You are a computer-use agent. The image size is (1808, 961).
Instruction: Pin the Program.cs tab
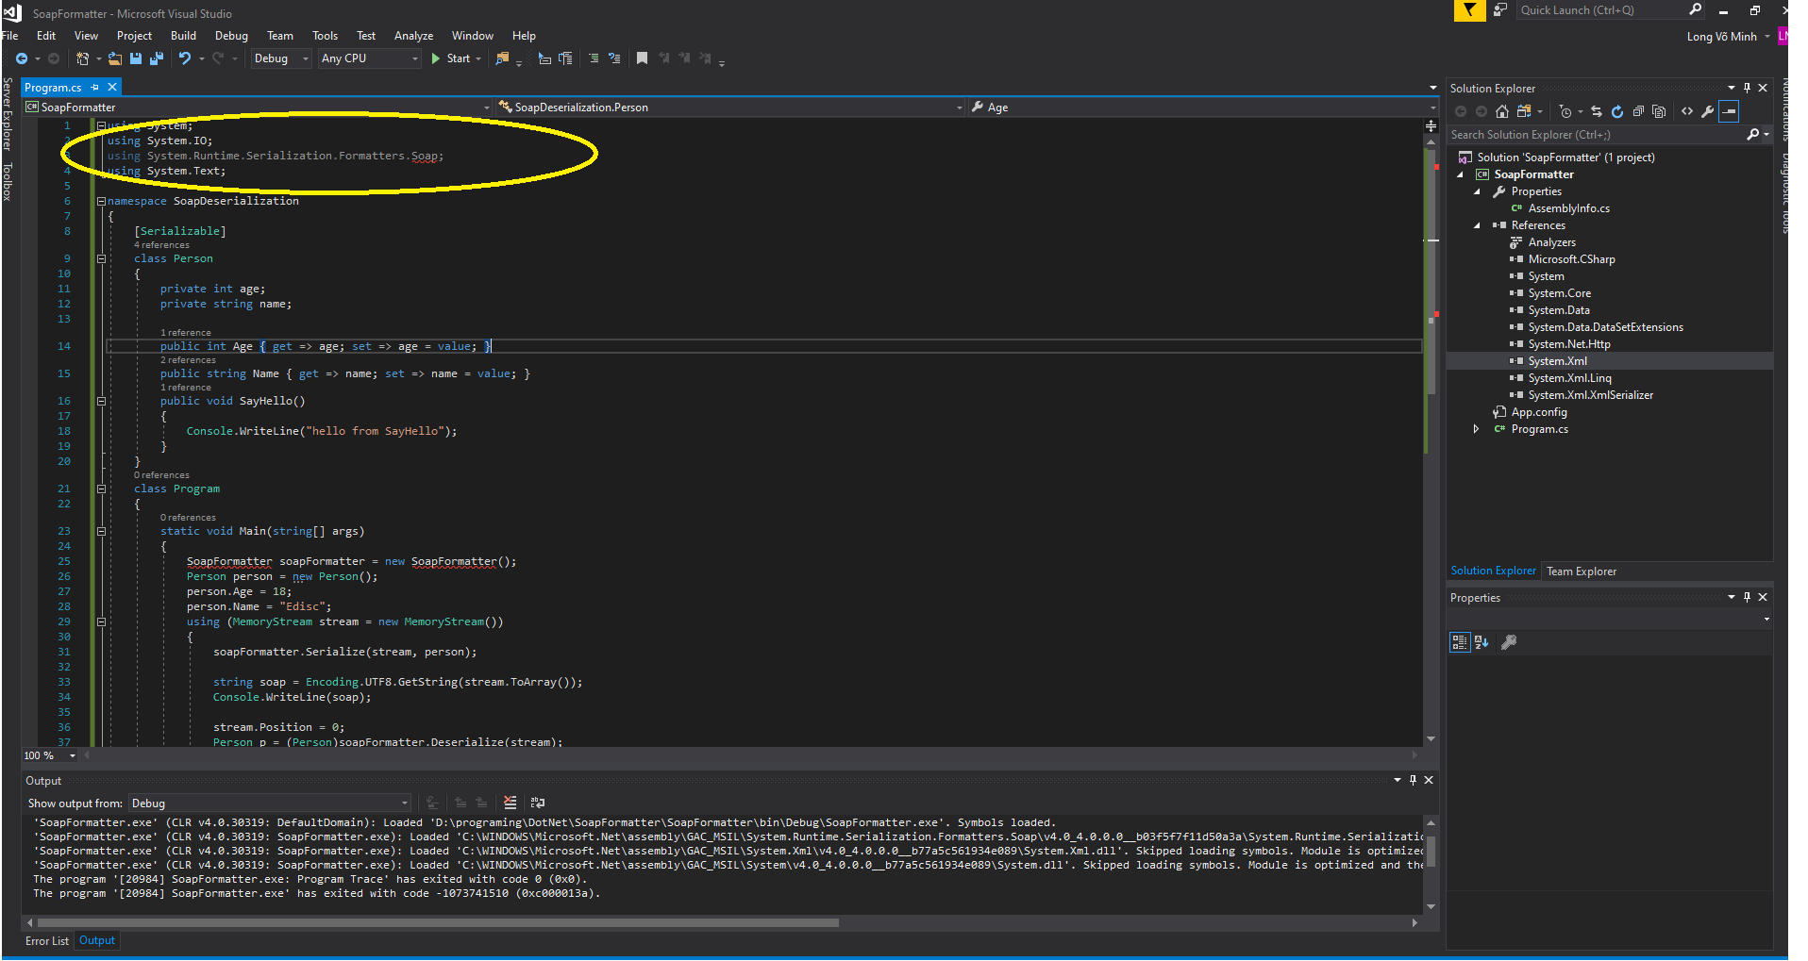coord(95,87)
